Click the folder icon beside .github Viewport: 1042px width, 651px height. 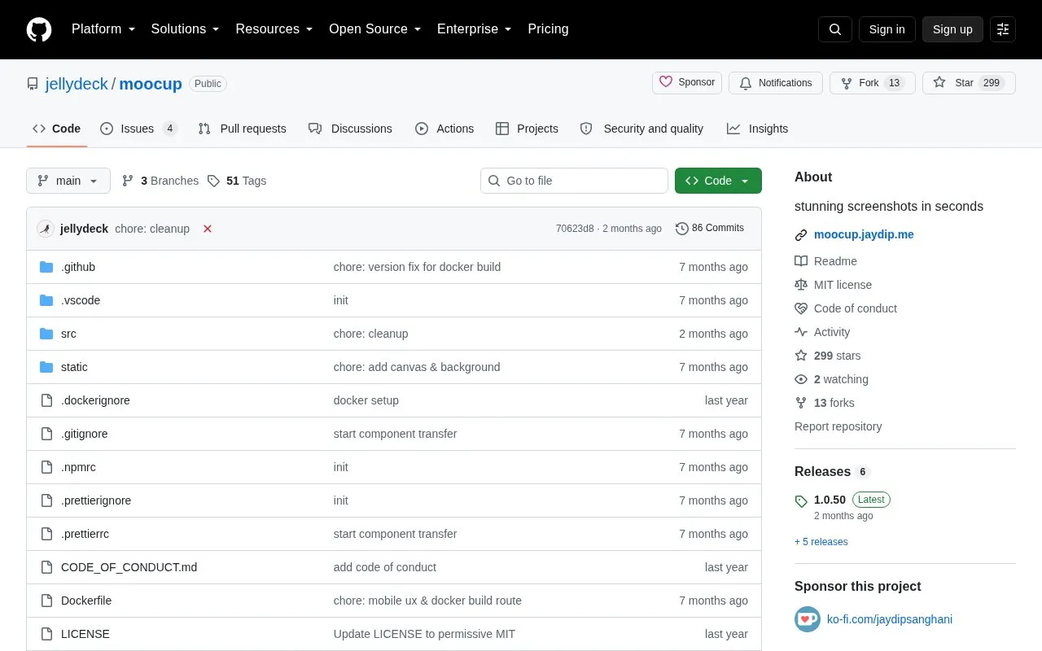click(46, 267)
